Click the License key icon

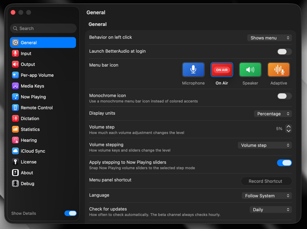pyautogui.click(x=15, y=162)
